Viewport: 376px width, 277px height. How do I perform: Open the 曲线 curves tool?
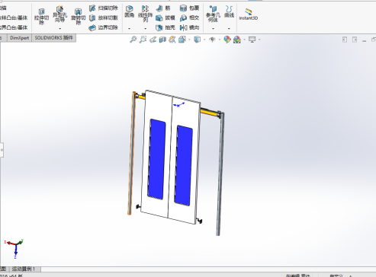coord(229,12)
